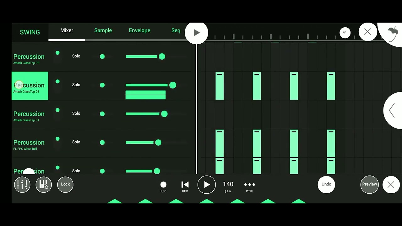Viewport: 402px width, 226px height.
Task: Solo the partially hidden last Percussion channel
Action: 76,171
